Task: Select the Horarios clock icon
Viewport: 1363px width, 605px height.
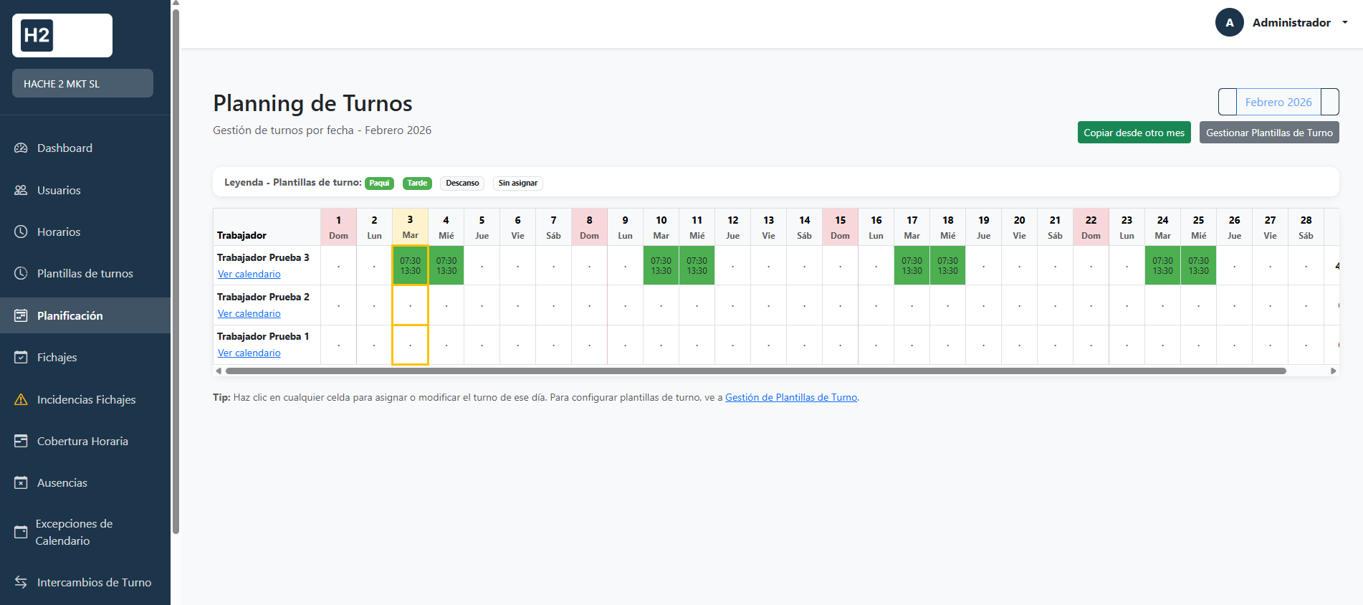Action: [x=21, y=232]
